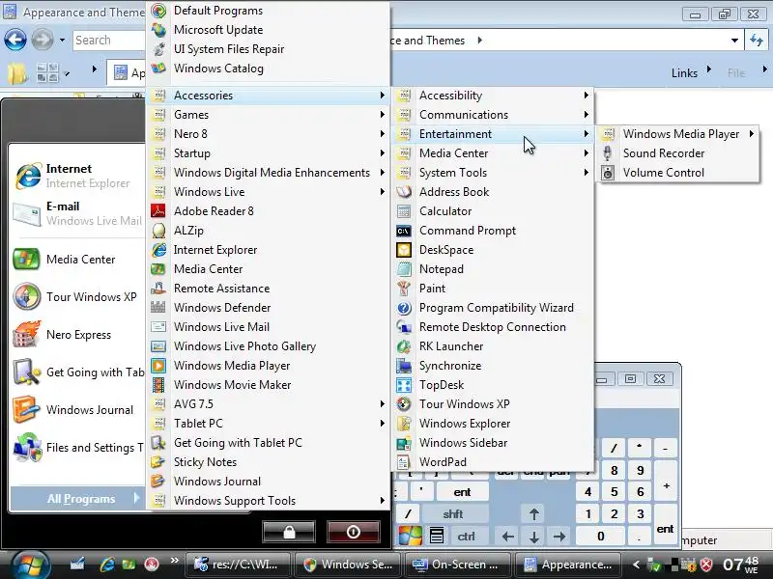Click the Start orb button

tap(31, 565)
